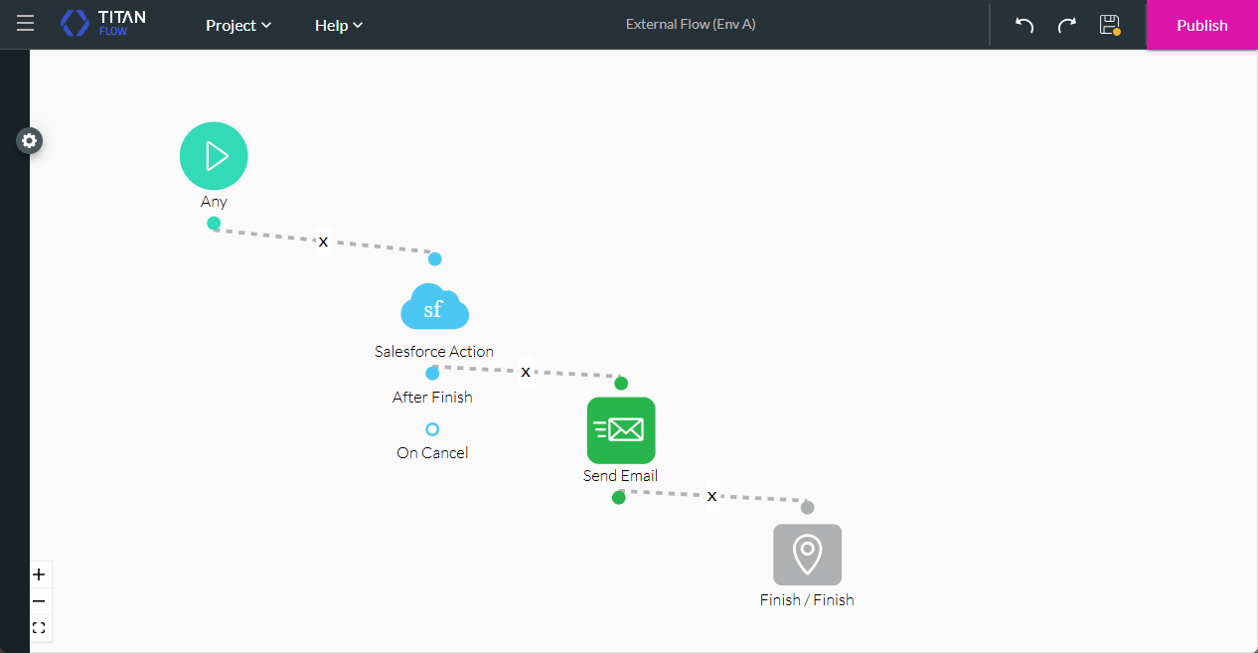Open the hamburger menu
Screen dimensions: 1258x653
[25, 24]
